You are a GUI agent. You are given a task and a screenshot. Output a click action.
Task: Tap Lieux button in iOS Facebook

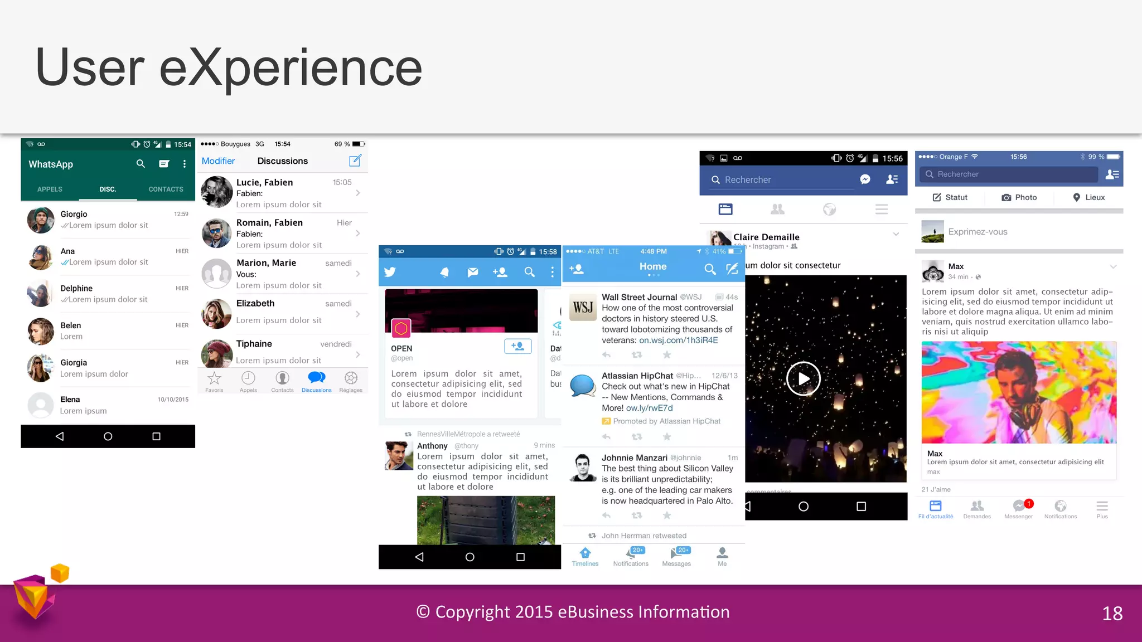(x=1089, y=197)
